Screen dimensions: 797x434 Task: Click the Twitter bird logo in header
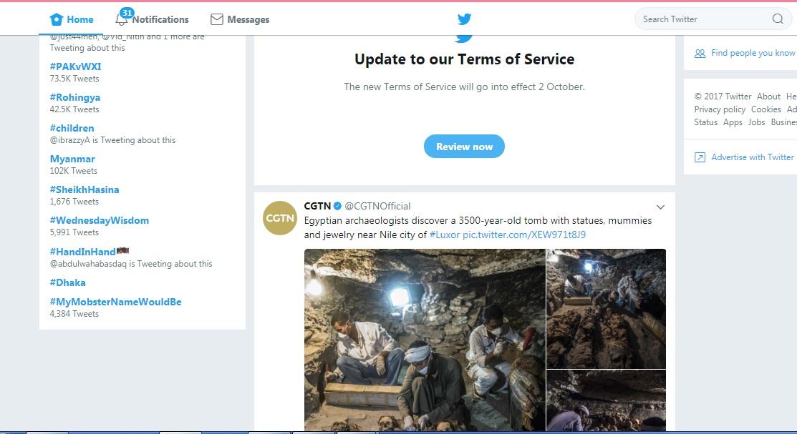[x=465, y=19]
